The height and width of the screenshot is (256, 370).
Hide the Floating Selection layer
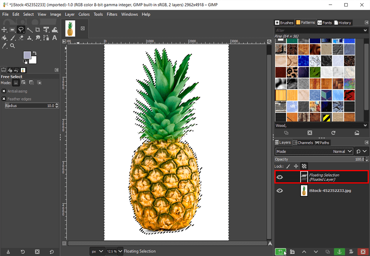click(x=280, y=177)
